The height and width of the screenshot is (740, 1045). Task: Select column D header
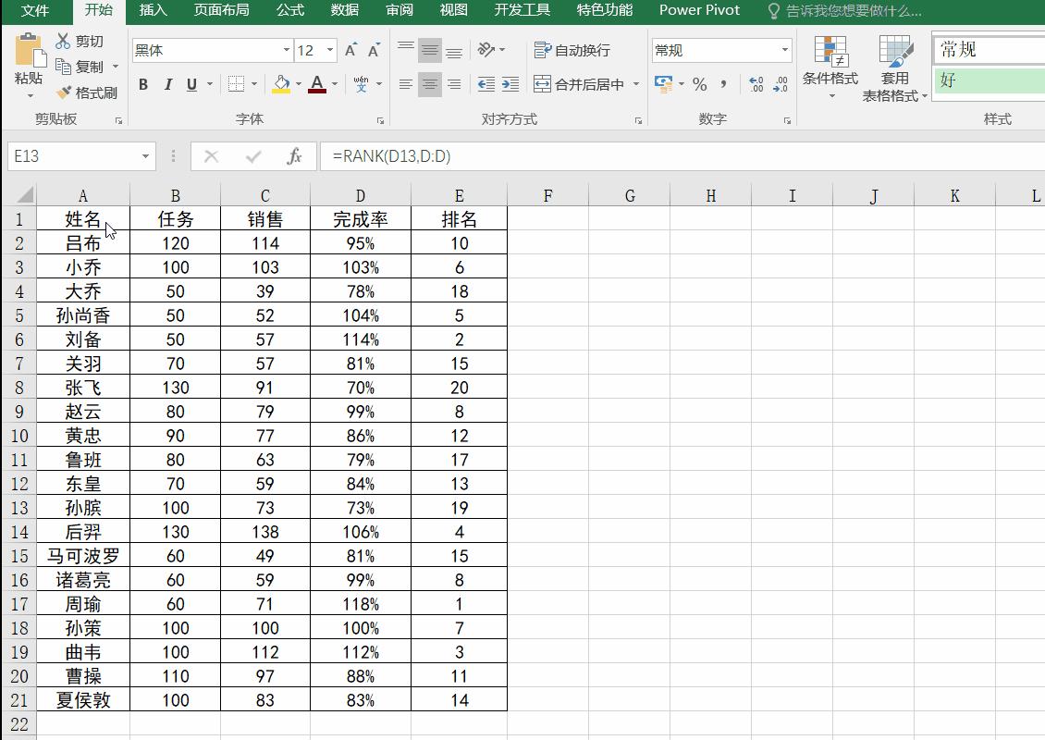tap(361, 195)
